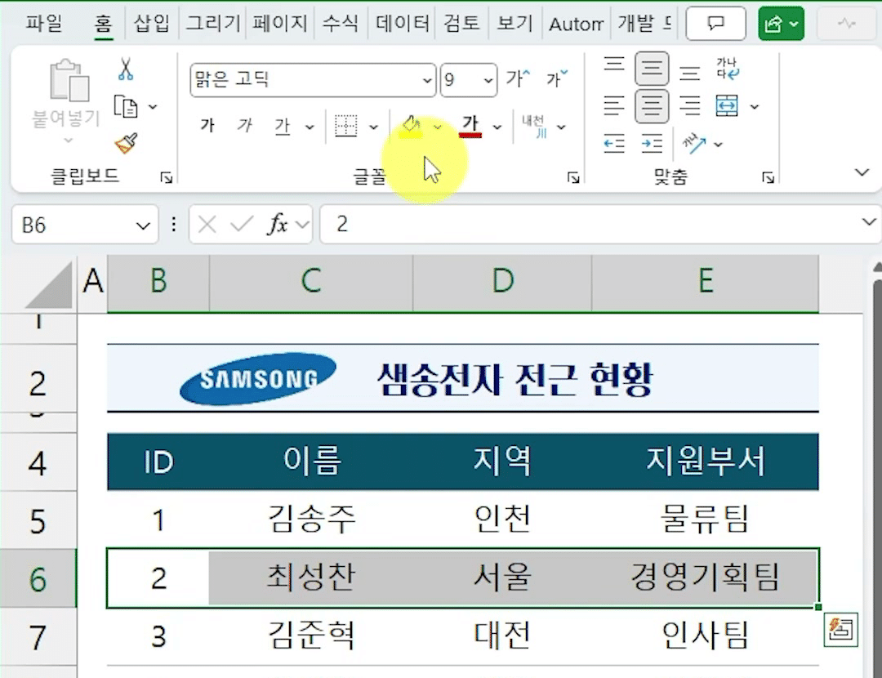Toggle bold 가 formatting
Screen dimensions: 882x678
(x=207, y=125)
